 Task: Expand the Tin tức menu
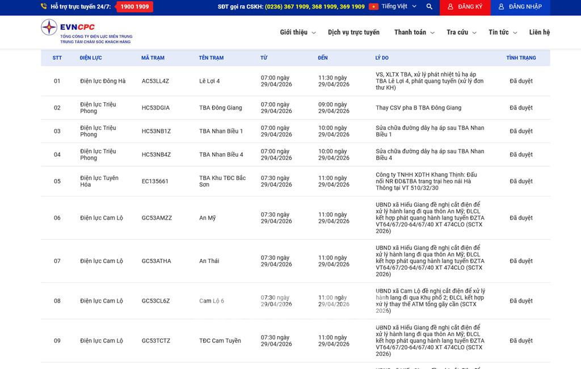tap(503, 32)
